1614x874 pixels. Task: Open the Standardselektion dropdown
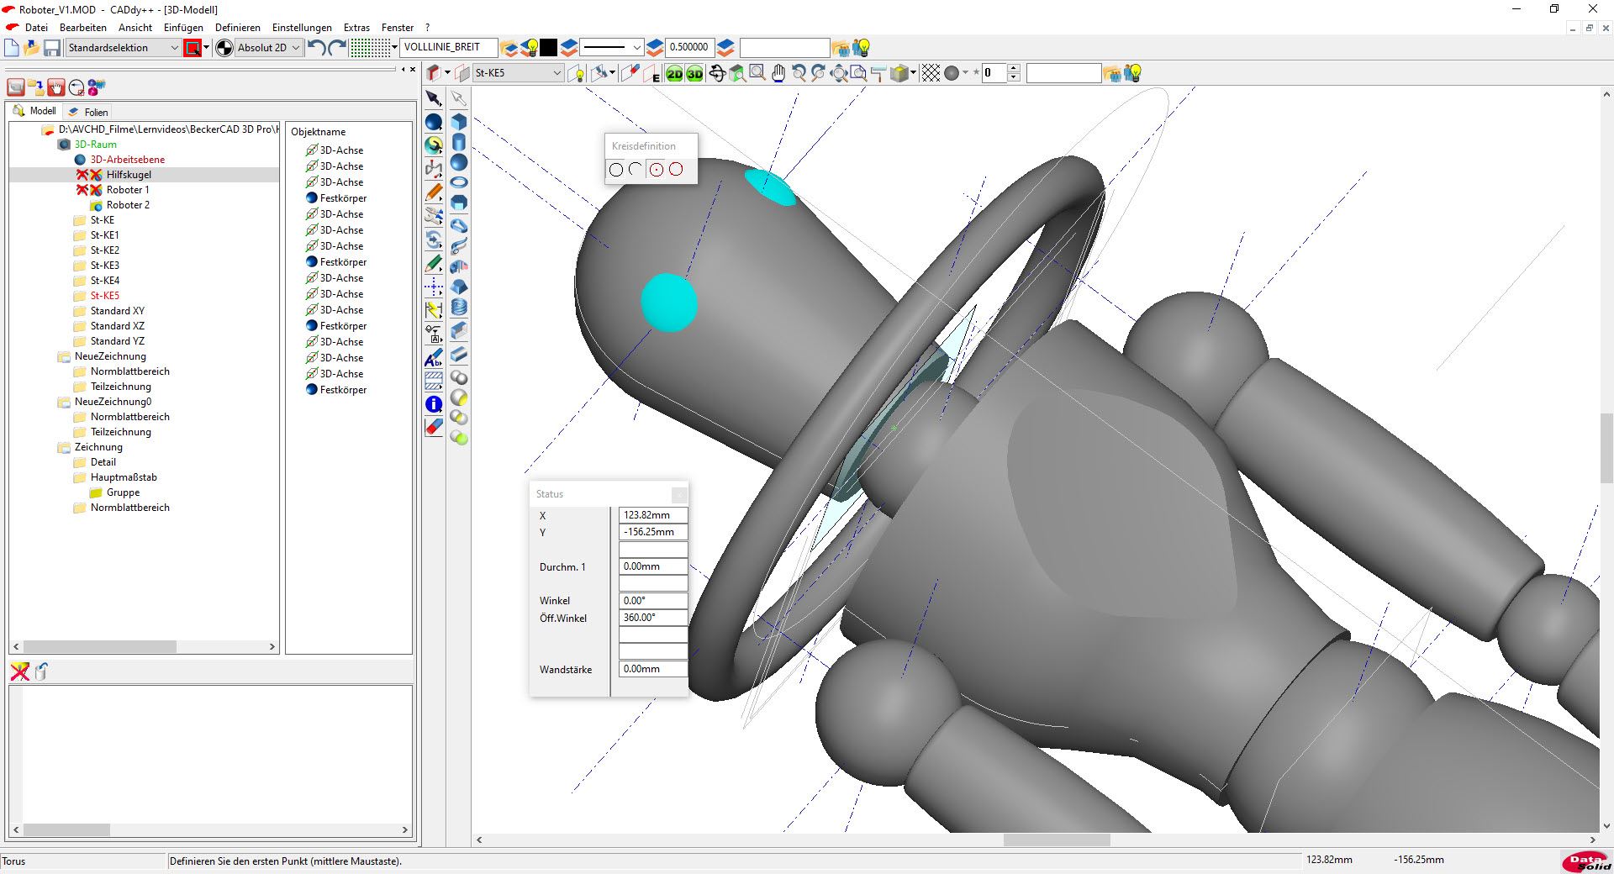point(174,48)
